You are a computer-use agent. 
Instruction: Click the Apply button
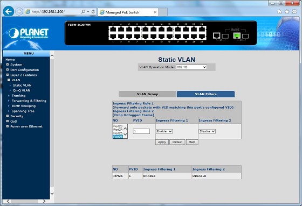[162, 142]
